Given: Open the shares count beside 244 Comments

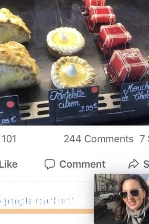Looking at the screenshot, I should (144, 139).
